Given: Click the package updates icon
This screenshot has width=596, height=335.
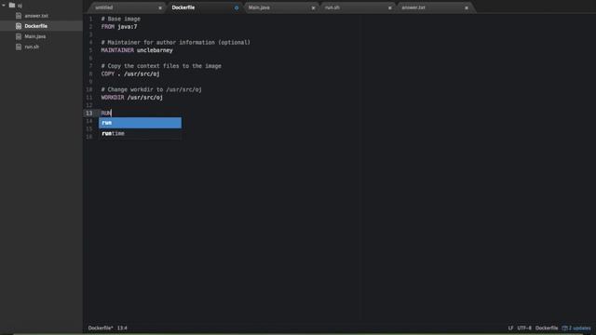Looking at the screenshot, I should pos(565,328).
